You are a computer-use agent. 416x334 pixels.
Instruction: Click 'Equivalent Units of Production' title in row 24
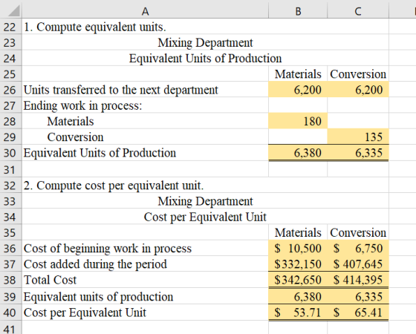[205, 59]
